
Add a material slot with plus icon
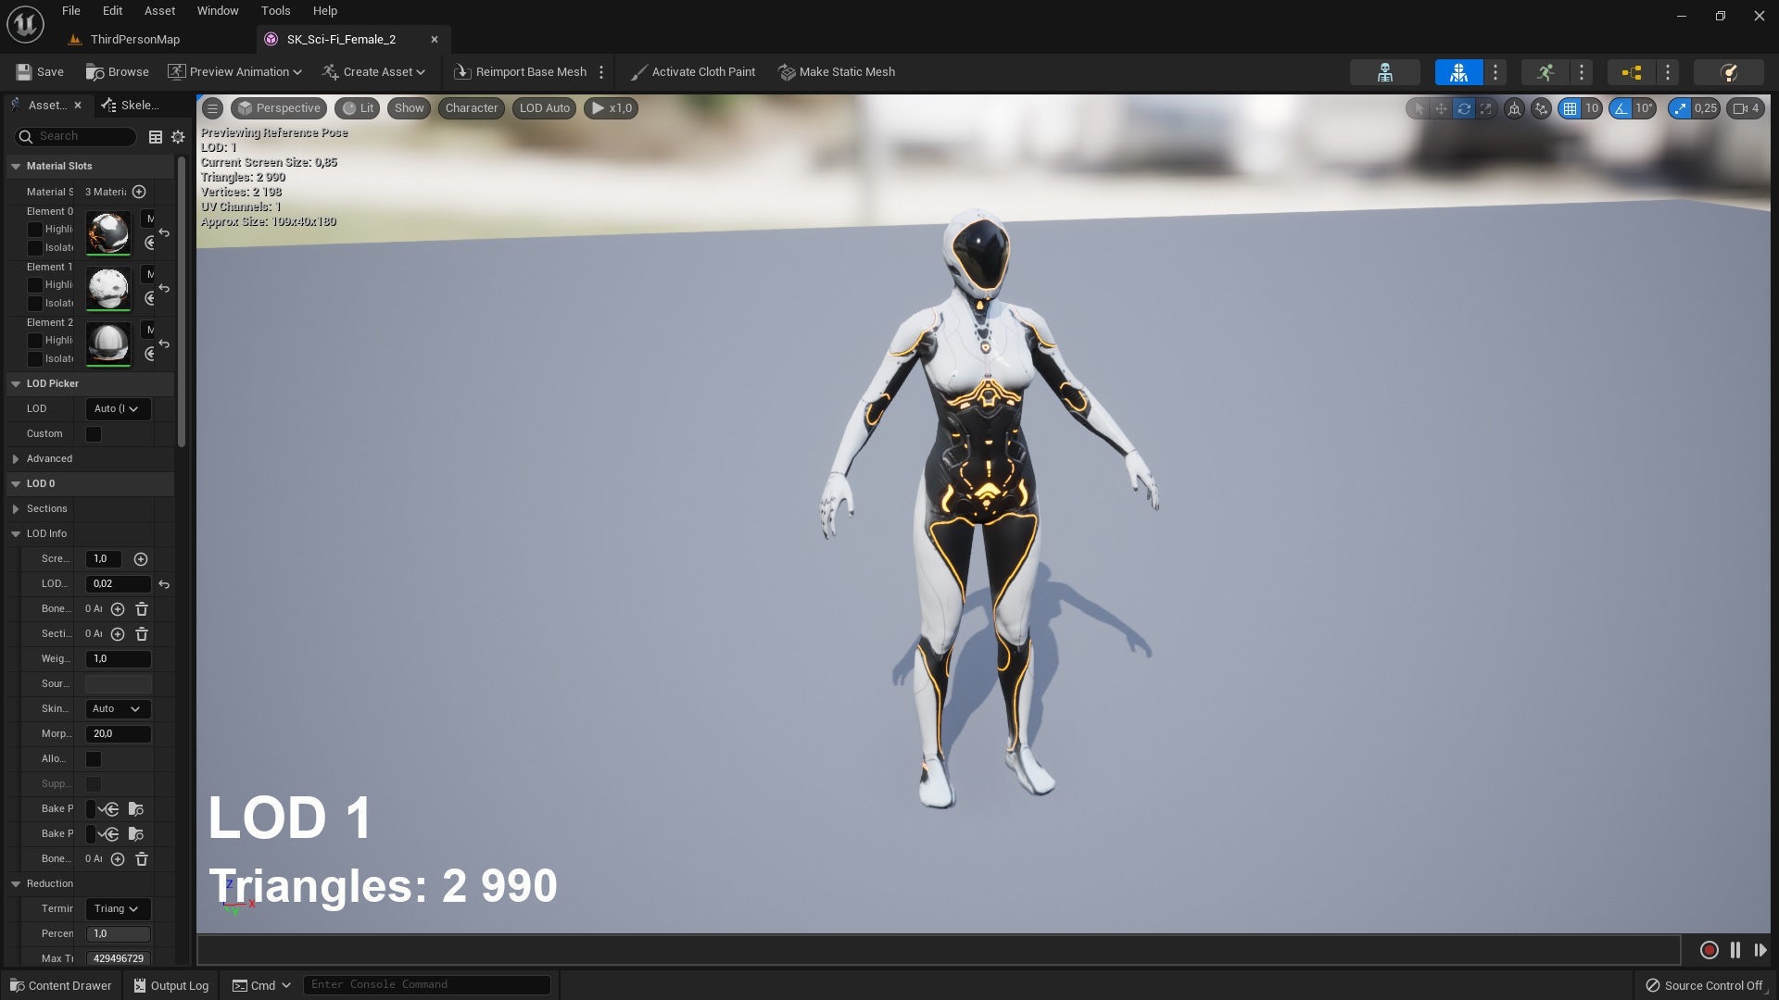click(139, 192)
